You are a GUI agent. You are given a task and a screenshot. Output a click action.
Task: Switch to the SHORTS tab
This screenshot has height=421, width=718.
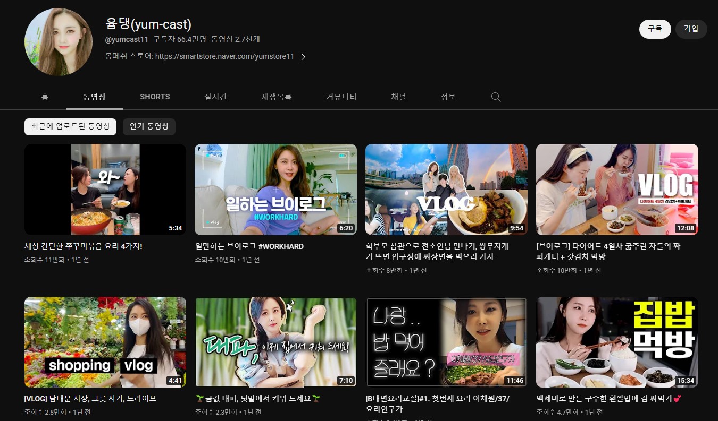154,97
